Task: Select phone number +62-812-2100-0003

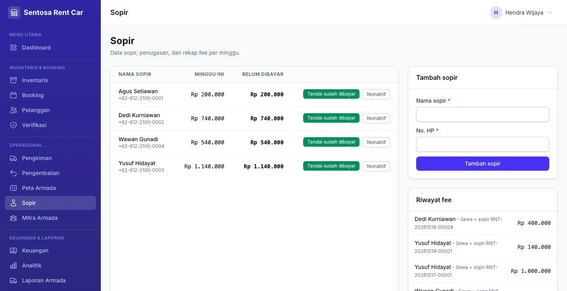Action: tap(141, 170)
